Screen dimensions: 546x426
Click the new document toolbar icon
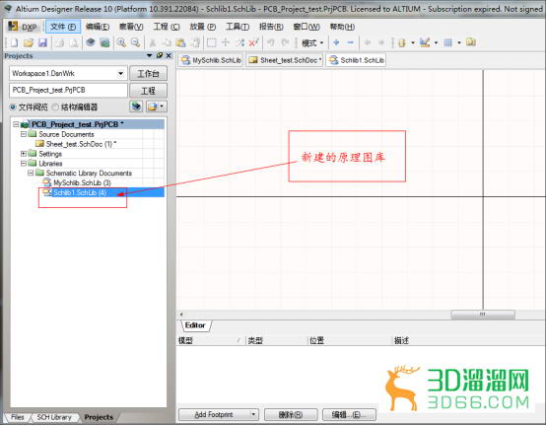(x=14, y=42)
